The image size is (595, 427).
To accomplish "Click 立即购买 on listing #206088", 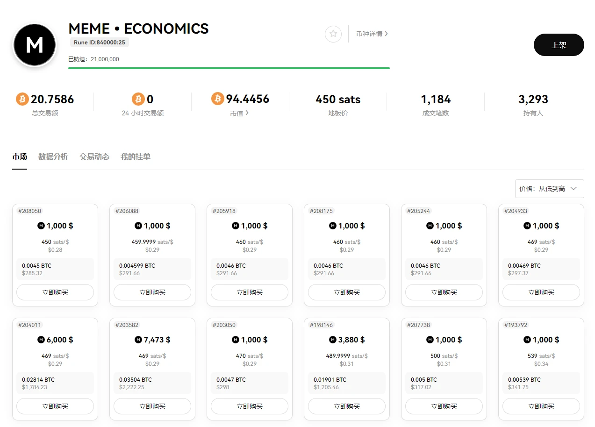I will tap(152, 292).
